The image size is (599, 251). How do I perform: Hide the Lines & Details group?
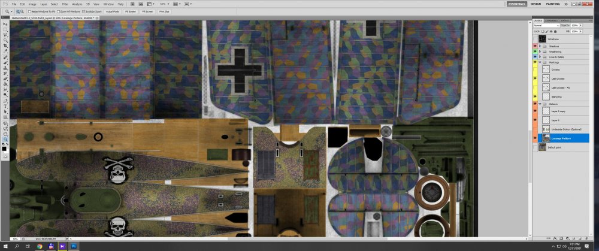pyautogui.click(x=535, y=57)
